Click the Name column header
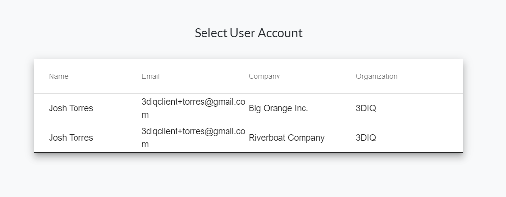The height and width of the screenshot is (197, 506). pyautogui.click(x=58, y=76)
